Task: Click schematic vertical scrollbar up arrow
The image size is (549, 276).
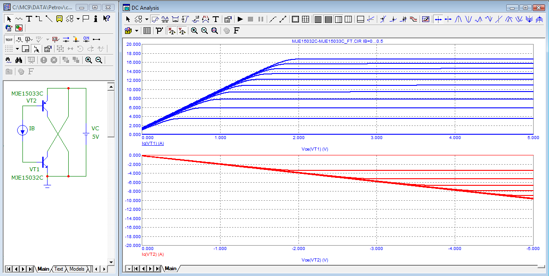Action: [111, 86]
